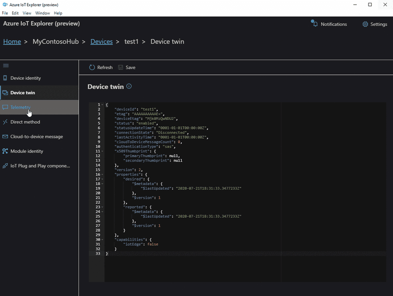Click the Device twin info icon
The height and width of the screenshot is (296, 393).
129,87
